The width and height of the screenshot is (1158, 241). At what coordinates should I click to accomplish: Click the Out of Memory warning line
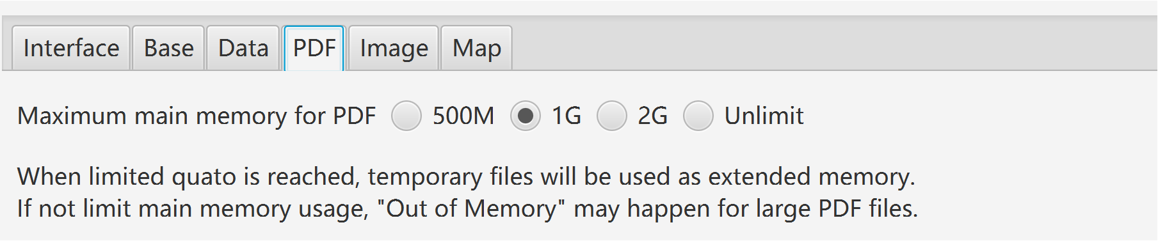point(468,208)
